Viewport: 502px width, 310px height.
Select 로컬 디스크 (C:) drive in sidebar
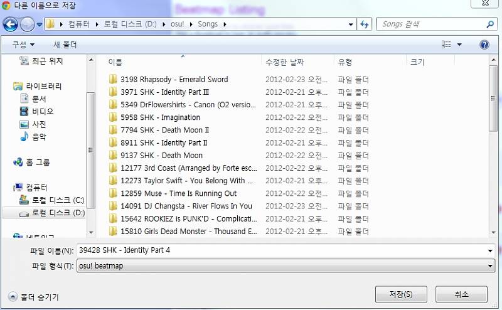pos(57,200)
